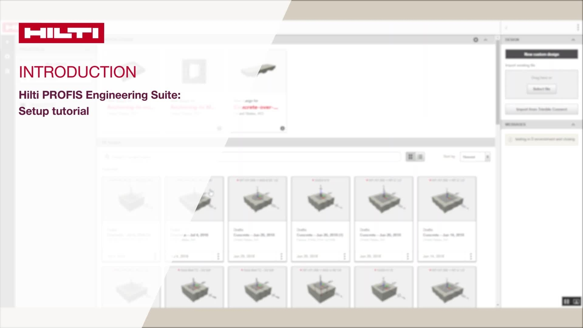Collapse the MESSAGES panel section
583x328 pixels.
(x=573, y=124)
